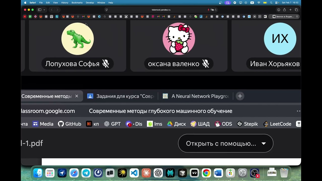Open the Media bookmark

pyautogui.click(x=43, y=124)
